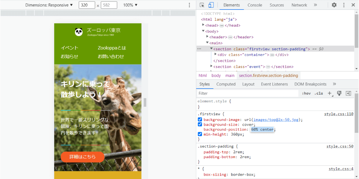Click the Filter styles input field
This screenshot has height=179, width=359.
coord(248,93)
